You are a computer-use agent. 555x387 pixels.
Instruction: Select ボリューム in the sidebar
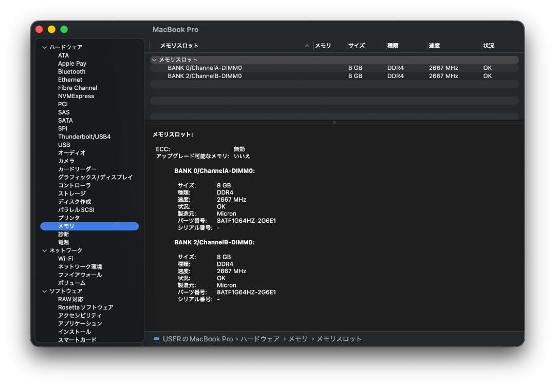71,283
